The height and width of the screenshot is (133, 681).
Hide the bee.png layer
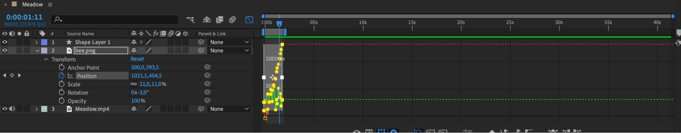pos(5,50)
